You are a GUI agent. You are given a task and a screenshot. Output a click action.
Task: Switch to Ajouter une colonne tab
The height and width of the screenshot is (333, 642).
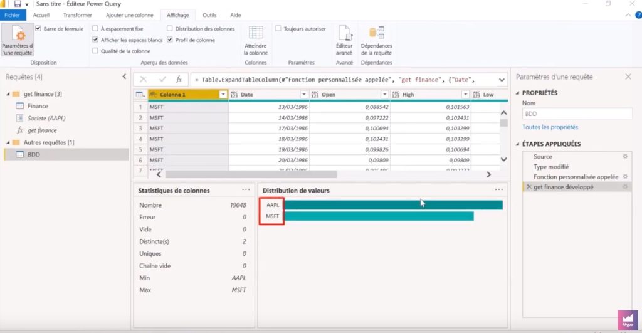(x=129, y=15)
